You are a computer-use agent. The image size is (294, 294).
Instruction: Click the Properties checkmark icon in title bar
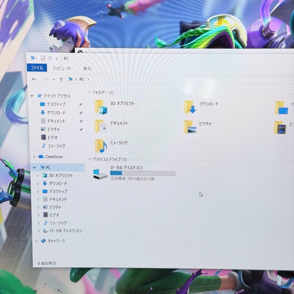click(x=43, y=58)
